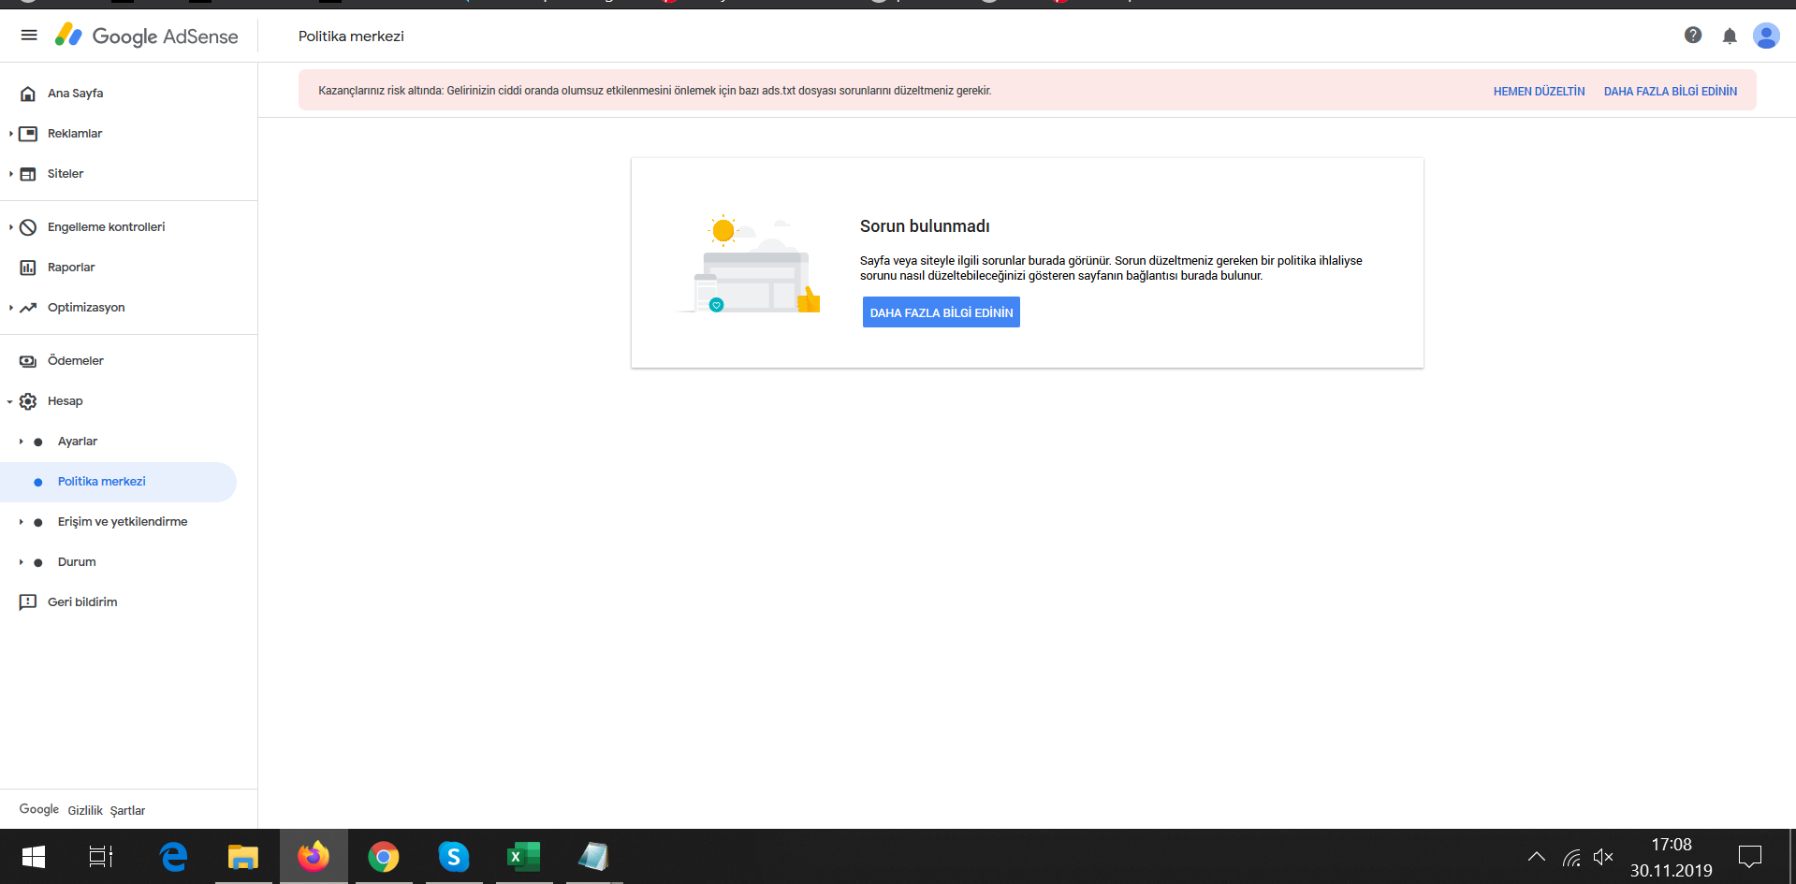Click the taskbar clock and date
Viewport: 1796px width, 884px height.
pos(1672,857)
